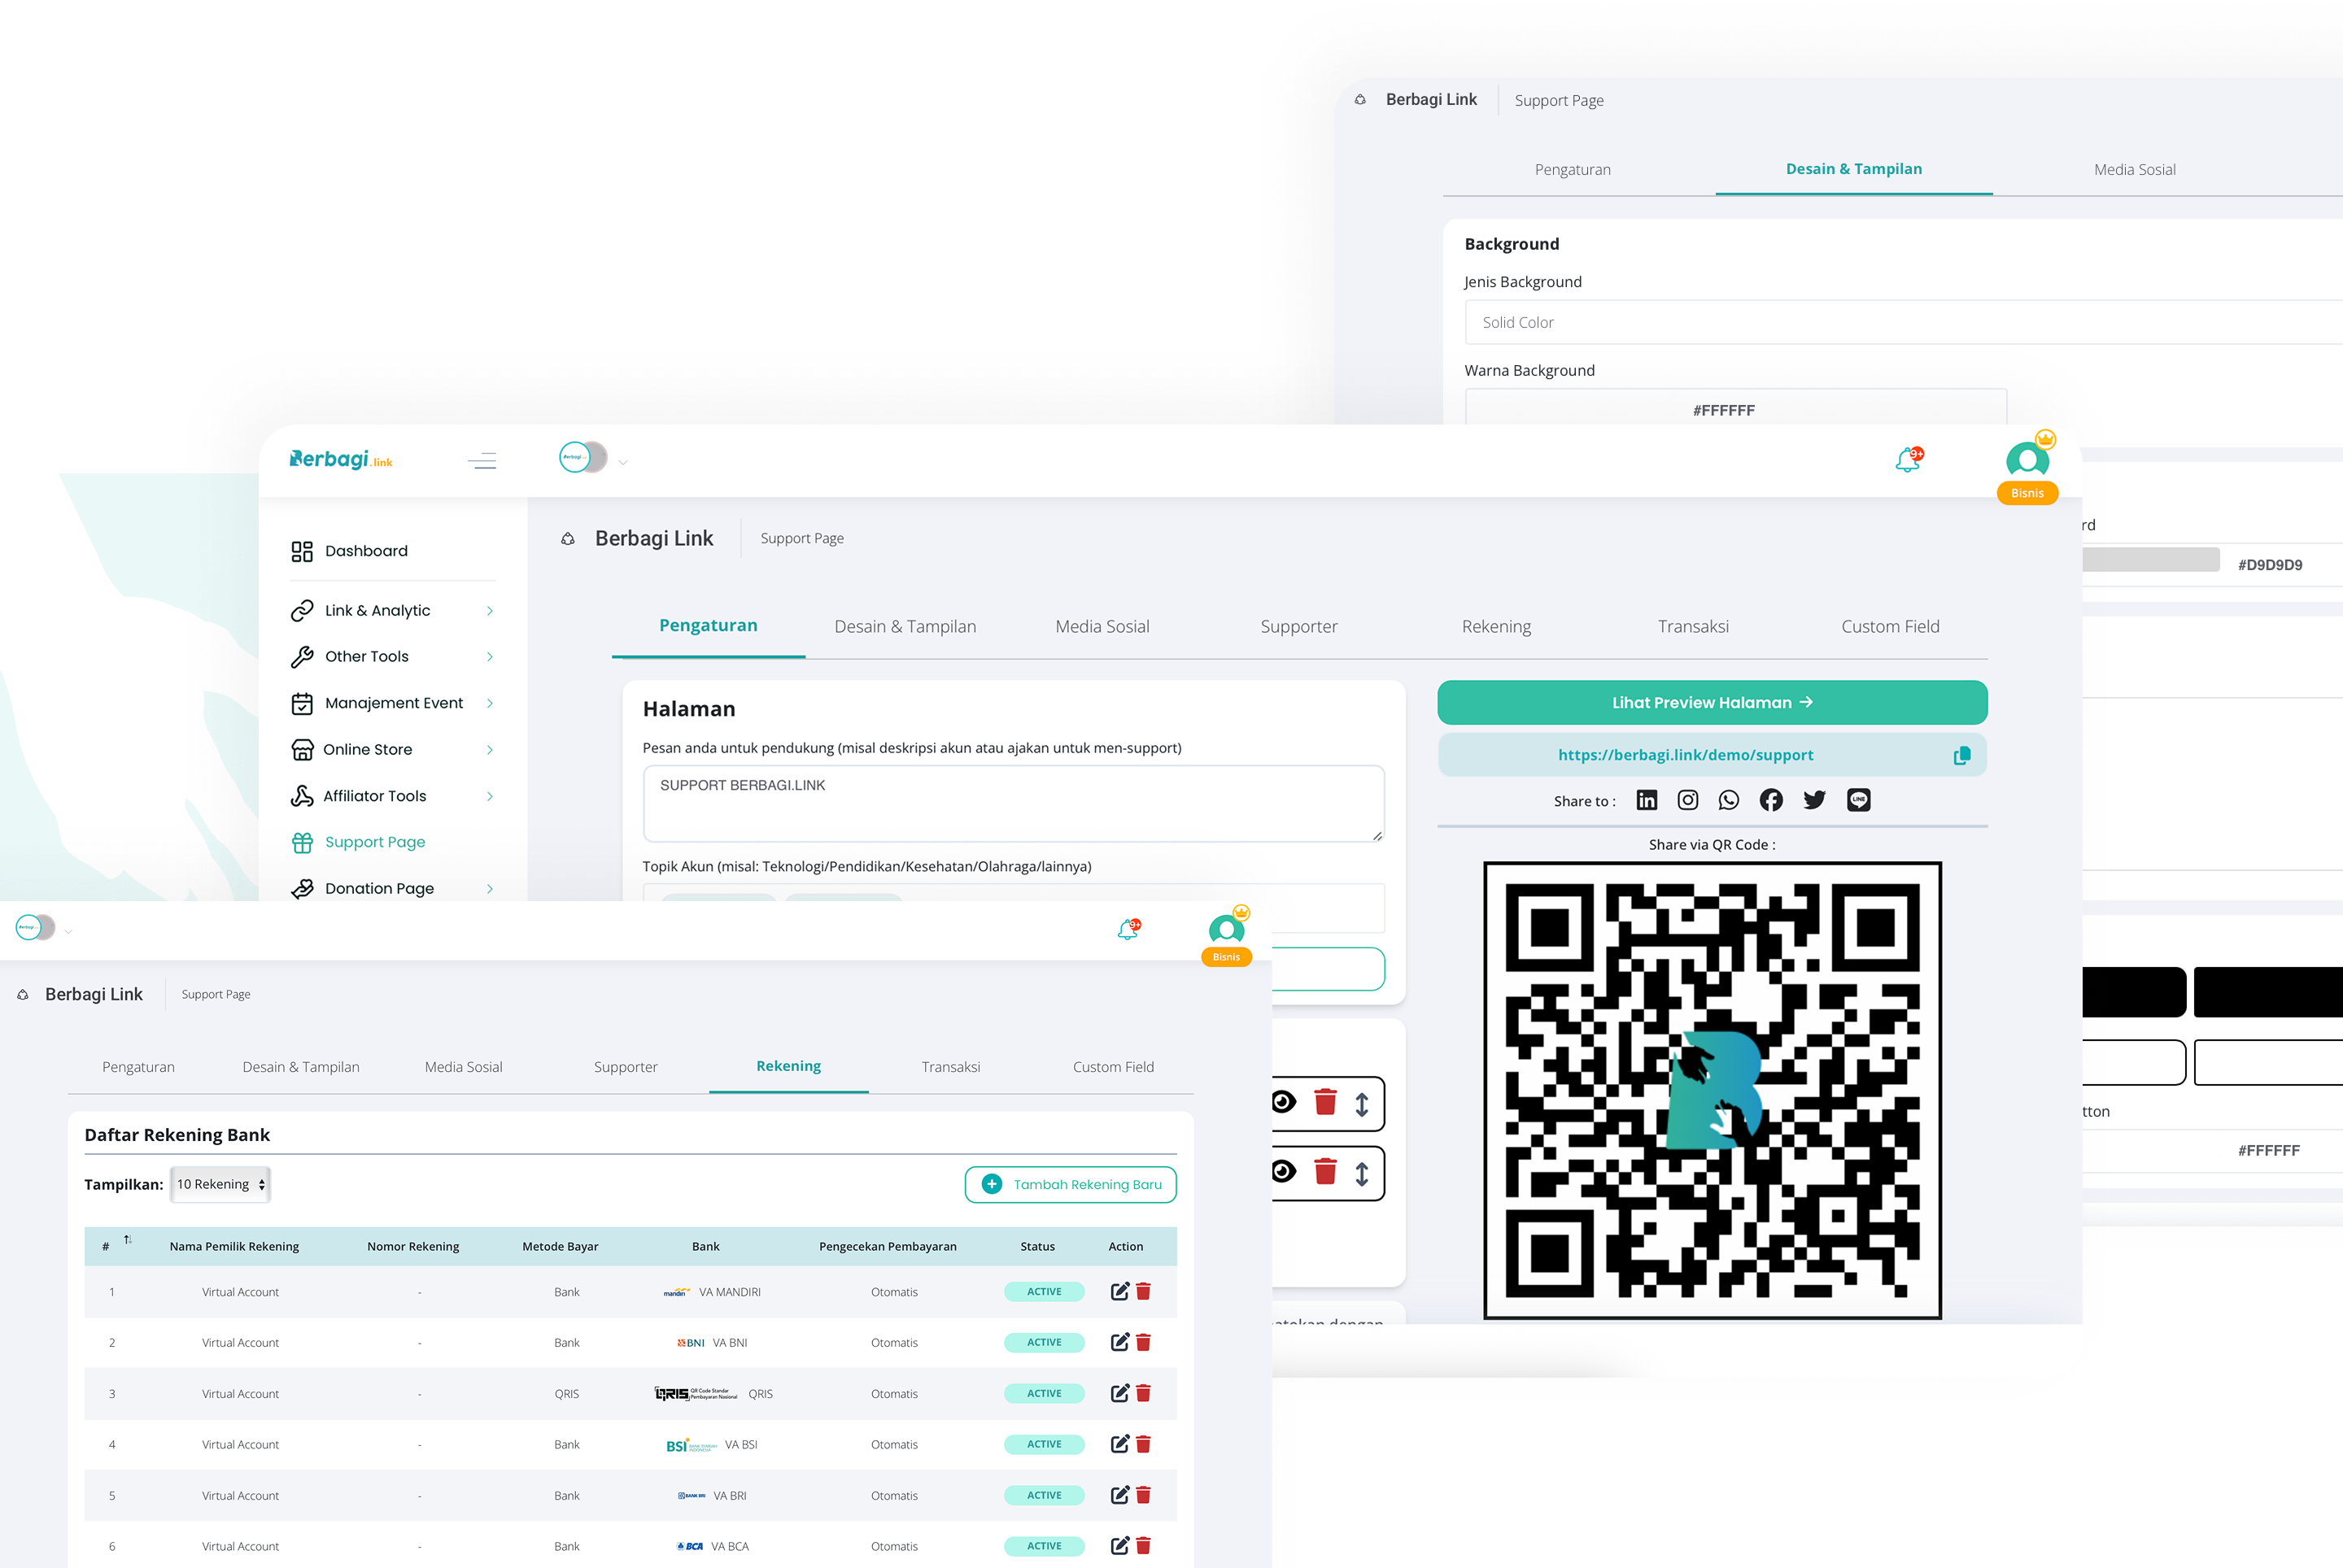Viewport: 2343px width, 1568px height.
Task: Open the Bisnis profile avatar in middle window
Action: click(2027, 461)
